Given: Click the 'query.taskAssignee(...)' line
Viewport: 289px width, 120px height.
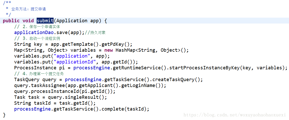Looking at the screenshot, I should (x=90, y=85).
